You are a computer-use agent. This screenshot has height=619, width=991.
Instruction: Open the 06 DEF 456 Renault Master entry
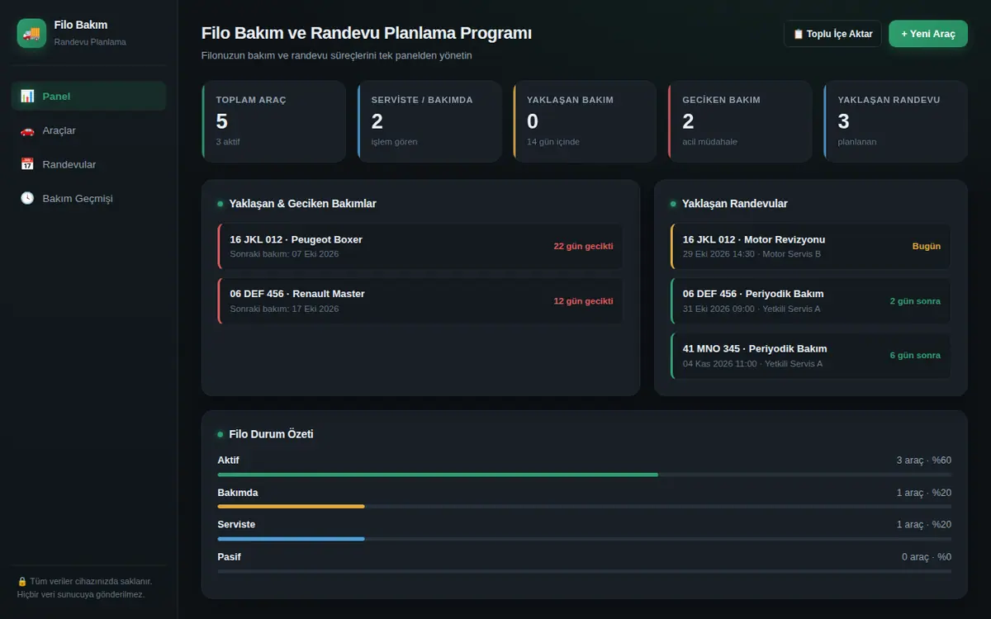point(420,300)
